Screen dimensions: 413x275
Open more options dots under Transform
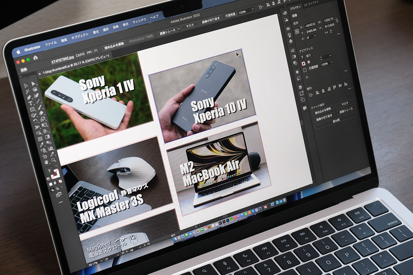coord(338,34)
